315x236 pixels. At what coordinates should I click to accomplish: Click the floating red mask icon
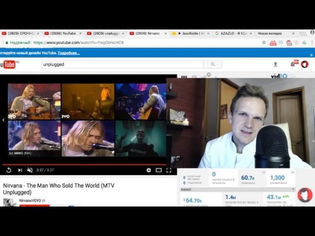coord(305,195)
